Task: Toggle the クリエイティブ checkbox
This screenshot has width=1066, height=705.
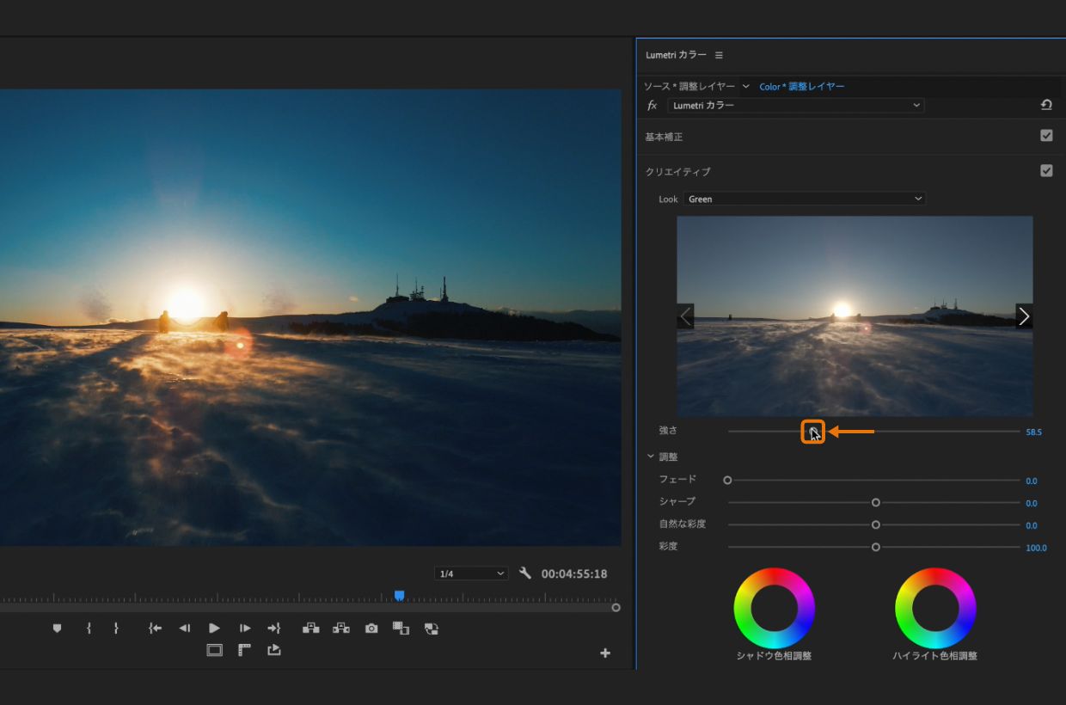Action: [x=1046, y=171]
